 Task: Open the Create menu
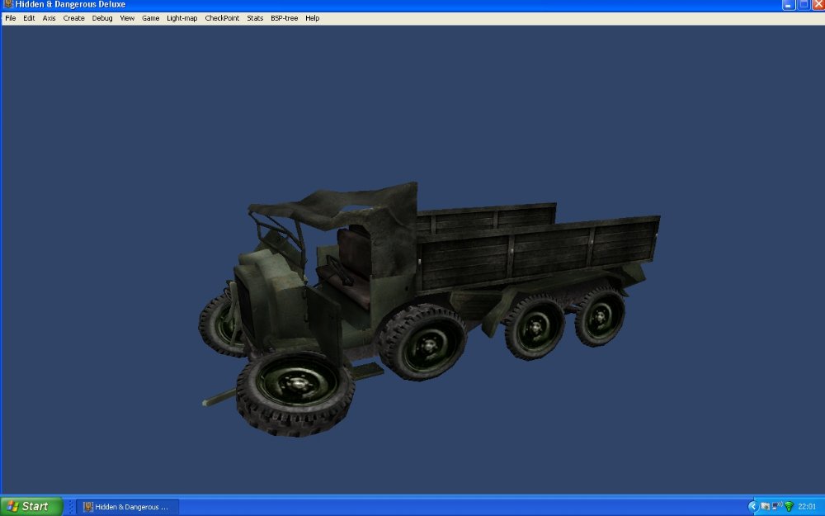pos(73,18)
